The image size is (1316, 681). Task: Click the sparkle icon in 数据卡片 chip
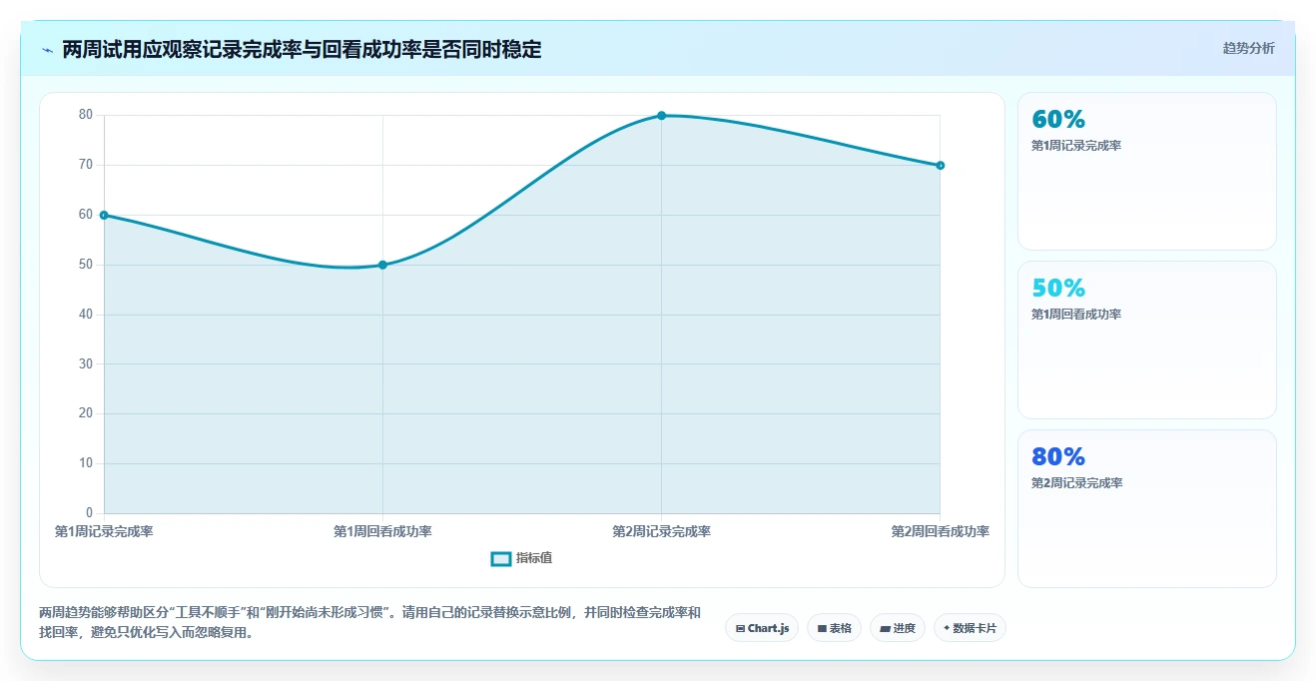[947, 628]
